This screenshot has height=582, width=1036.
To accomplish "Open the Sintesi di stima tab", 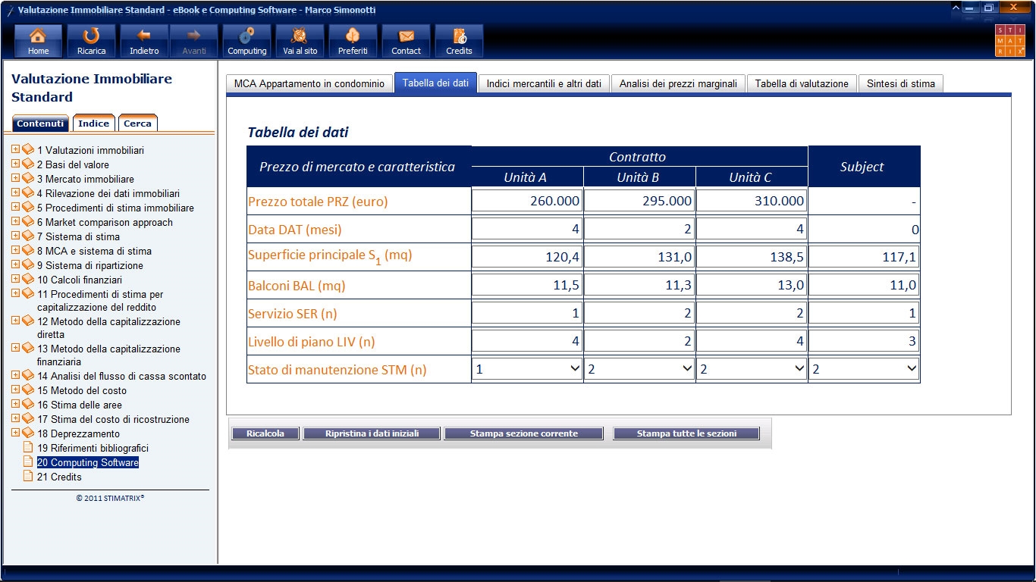I will point(901,83).
